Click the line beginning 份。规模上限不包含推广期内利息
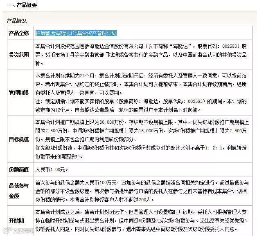 tap(86, 139)
